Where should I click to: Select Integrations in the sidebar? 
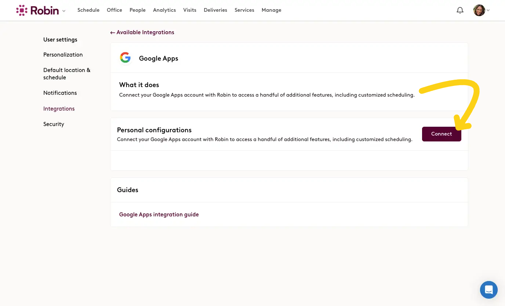(59, 109)
